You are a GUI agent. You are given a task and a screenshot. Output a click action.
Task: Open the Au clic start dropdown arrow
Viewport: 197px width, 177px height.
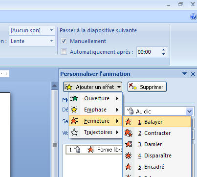(189, 111)
